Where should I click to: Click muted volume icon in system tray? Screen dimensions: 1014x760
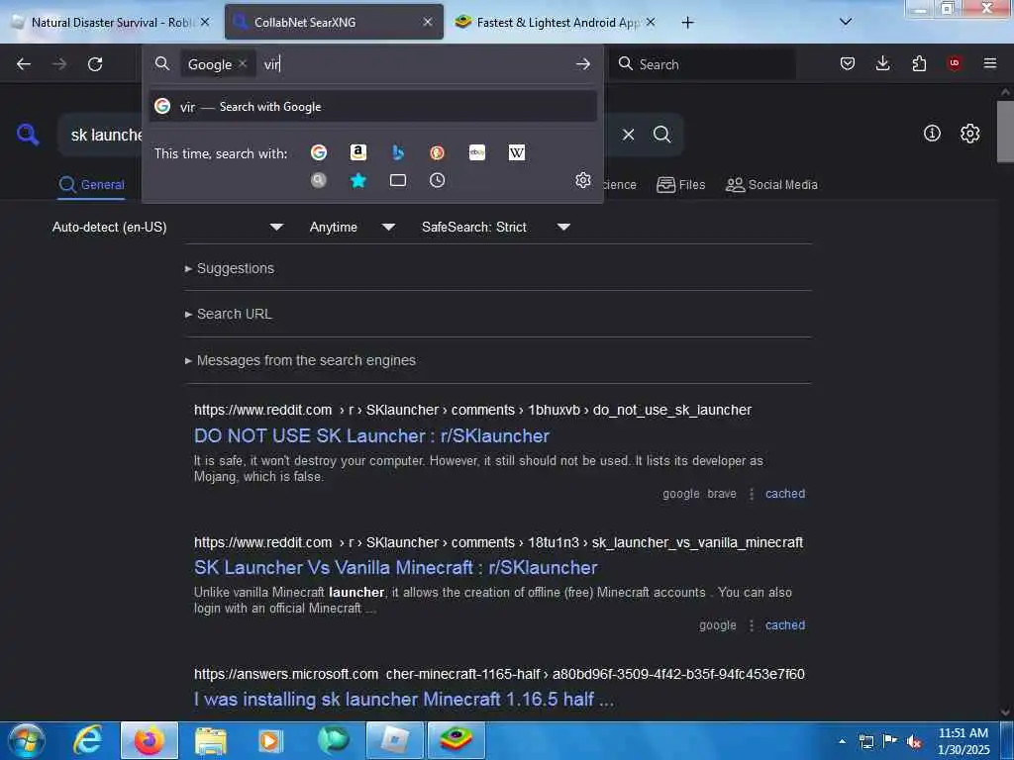[914, 742]
